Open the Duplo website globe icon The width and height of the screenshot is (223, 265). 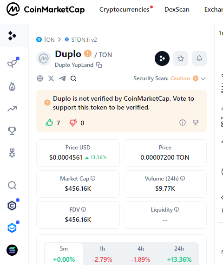click(x=40, y=78)
